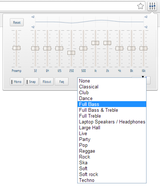The height and width of the screenshot is (187, 160).
Task: Click the 8k band slider handle
Action: [132, 48]
